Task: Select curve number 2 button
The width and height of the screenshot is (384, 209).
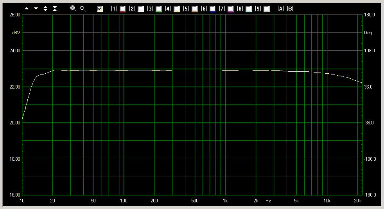Action: [x=132, y=9]
